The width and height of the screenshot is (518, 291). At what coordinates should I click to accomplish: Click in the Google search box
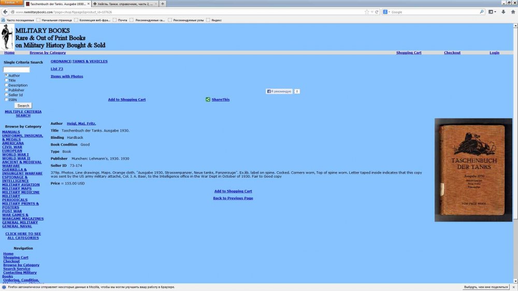[435, 12]
